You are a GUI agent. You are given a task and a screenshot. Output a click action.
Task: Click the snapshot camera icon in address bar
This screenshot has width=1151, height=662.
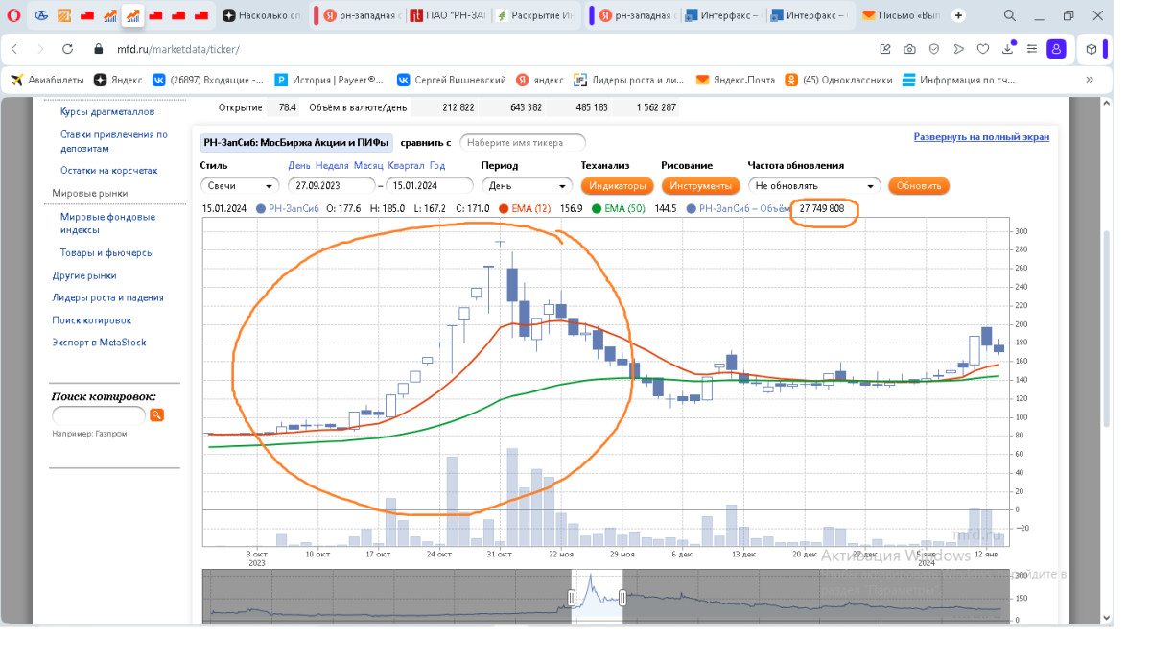point(909,49)
